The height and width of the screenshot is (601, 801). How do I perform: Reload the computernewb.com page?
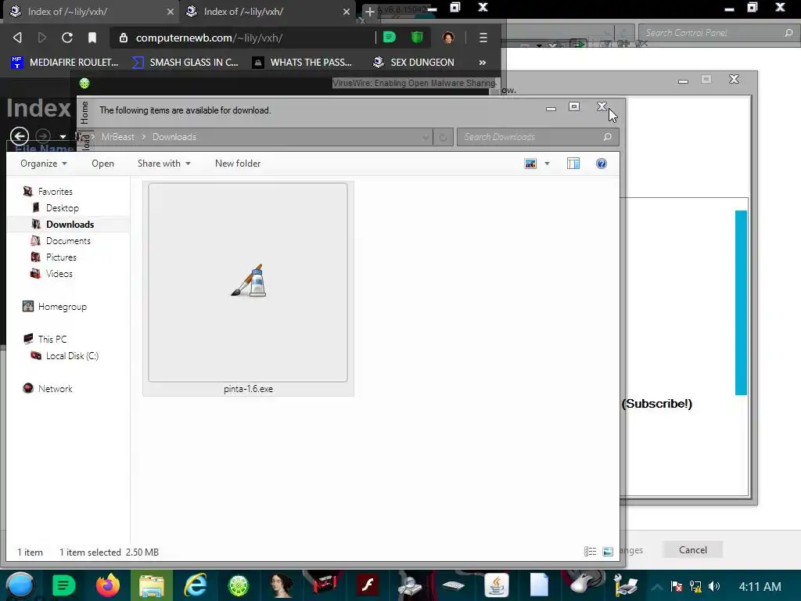[x=67, y=38]
